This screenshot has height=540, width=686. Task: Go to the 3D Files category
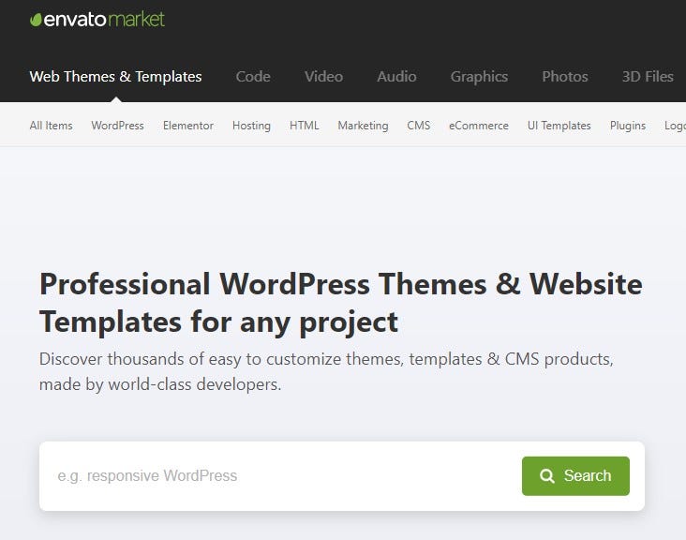tap(648, 77)
